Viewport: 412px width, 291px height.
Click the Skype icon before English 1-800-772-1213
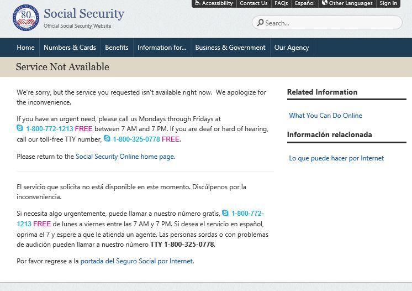(x=20, y=128)
